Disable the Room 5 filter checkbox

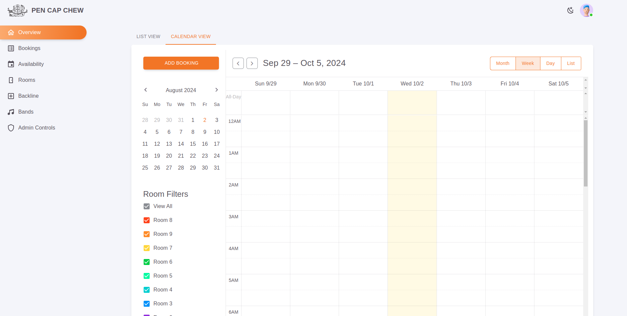(x=147, y=276)
